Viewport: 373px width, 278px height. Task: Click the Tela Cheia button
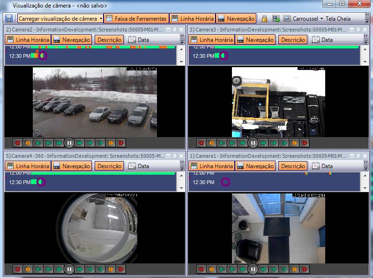point(338,19)
